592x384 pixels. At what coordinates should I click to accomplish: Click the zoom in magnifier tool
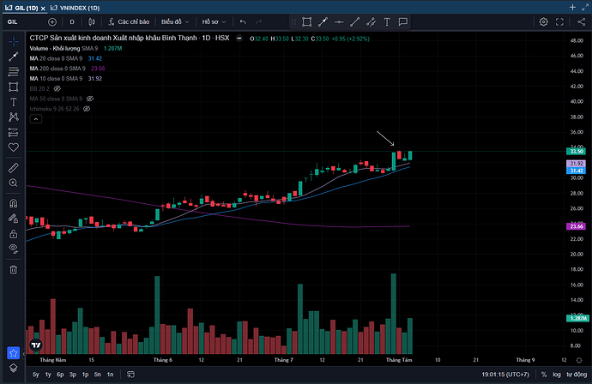click(13, 183)
